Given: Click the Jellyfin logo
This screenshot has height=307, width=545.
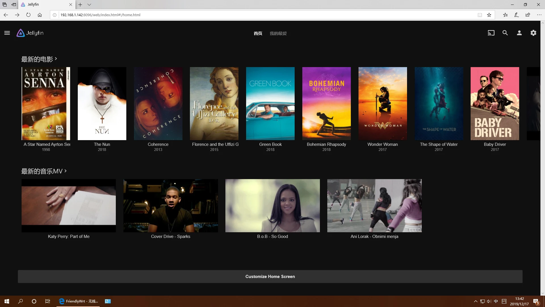Looking at the screenshot, I should point(30,33).
